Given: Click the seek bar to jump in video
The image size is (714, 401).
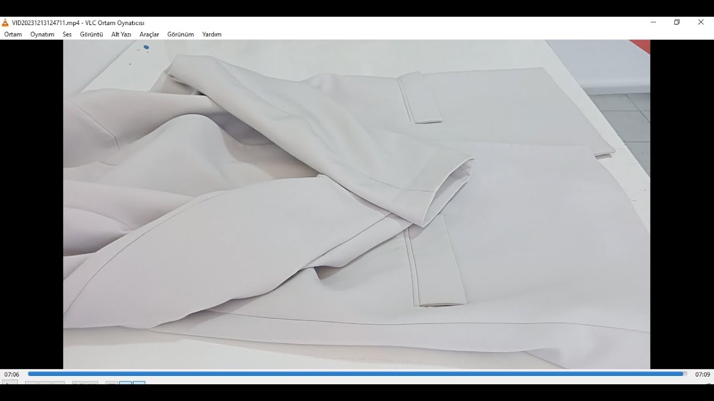Looking at the screenshot, I should [357, 374].
